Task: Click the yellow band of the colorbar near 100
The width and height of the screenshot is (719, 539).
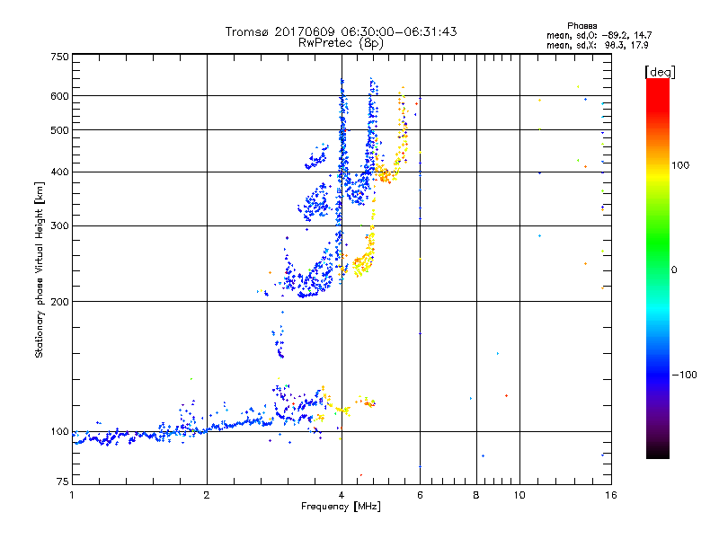Action: (x=657, y=165)
